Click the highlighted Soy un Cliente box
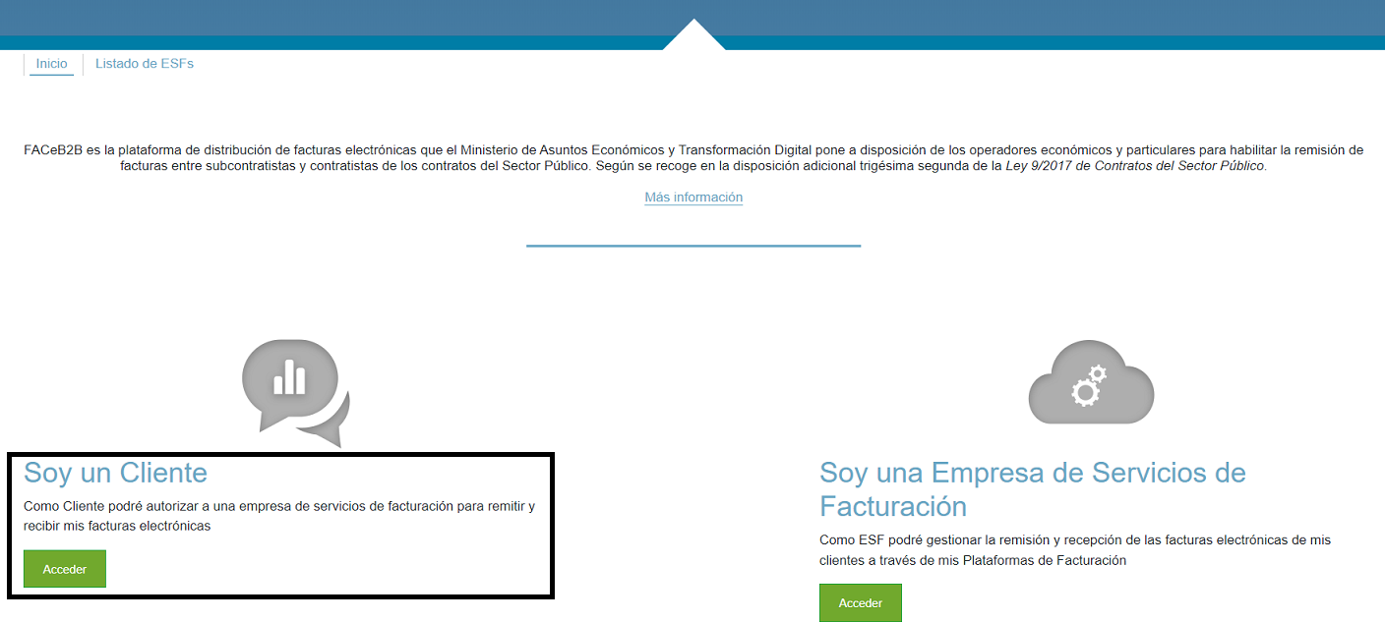 (280, 526)
